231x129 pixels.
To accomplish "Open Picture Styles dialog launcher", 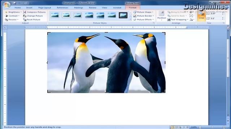I will (154, 23).
